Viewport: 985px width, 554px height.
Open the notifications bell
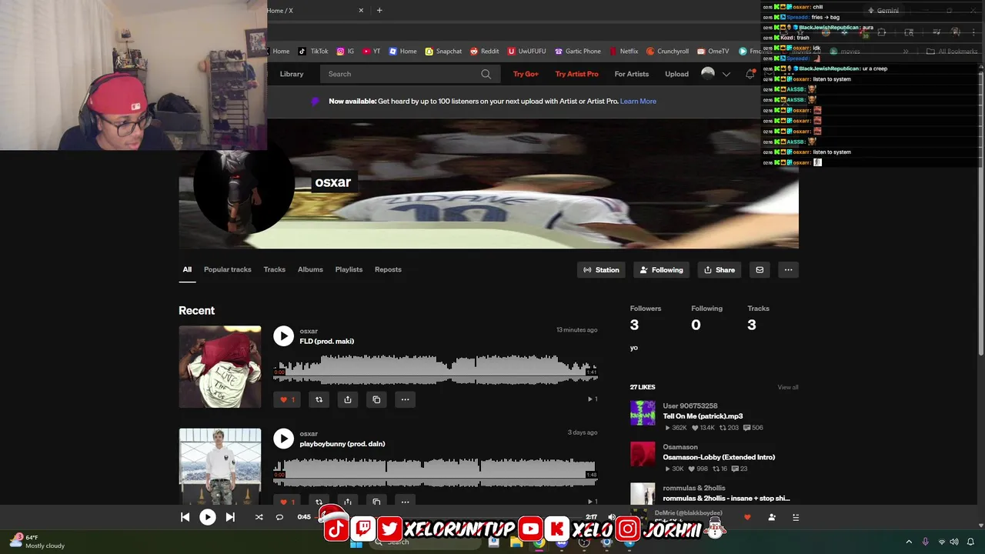(750, 74)
